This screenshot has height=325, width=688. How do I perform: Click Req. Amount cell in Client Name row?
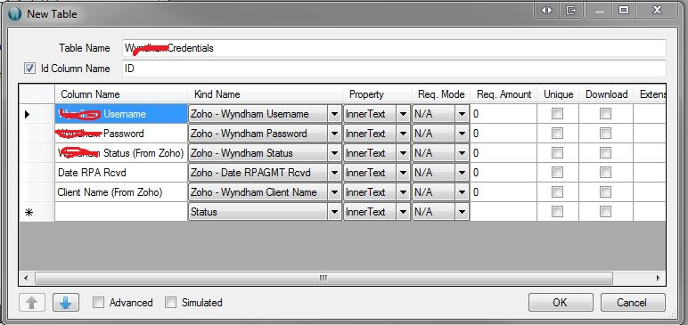(x=504, y=192)
